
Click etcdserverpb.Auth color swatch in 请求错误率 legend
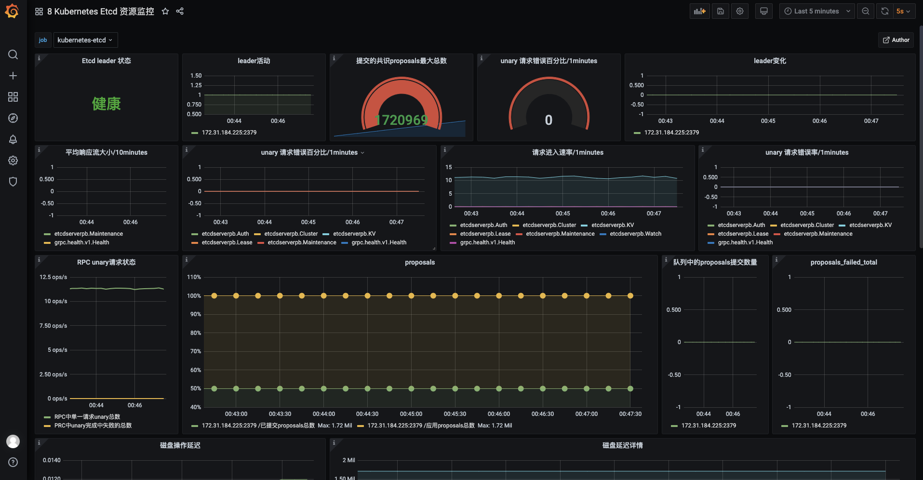click(711, 226)
